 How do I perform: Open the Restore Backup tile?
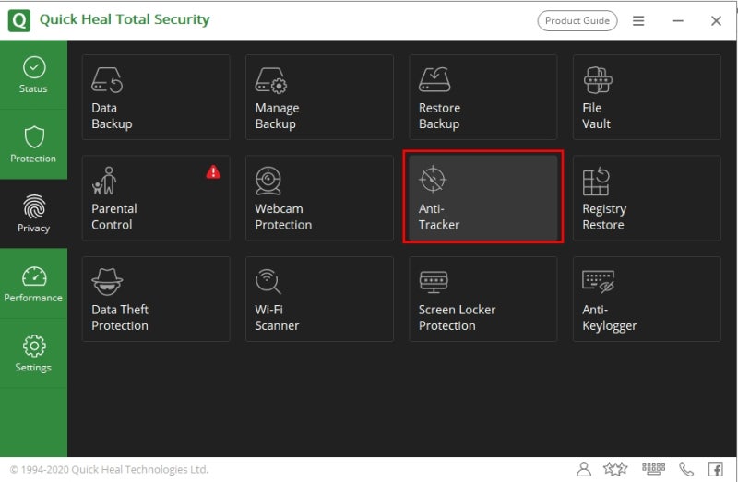pyautogui.click(x=483, y=98)
